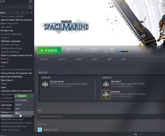
Task: Click the FeUian user avatar
Action: point(40,130)
